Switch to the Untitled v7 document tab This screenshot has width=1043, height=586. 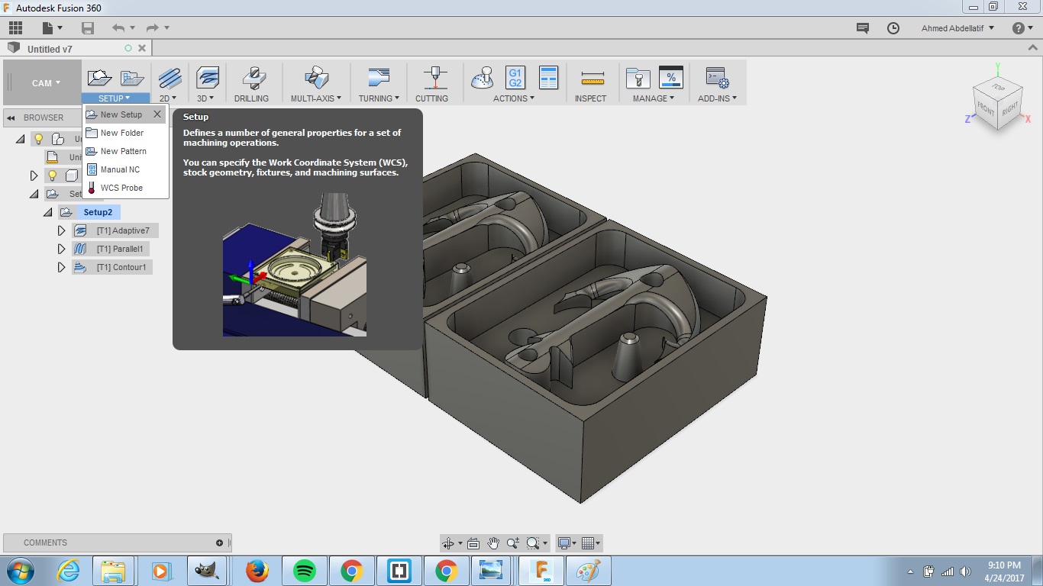(x=50, y=49)
